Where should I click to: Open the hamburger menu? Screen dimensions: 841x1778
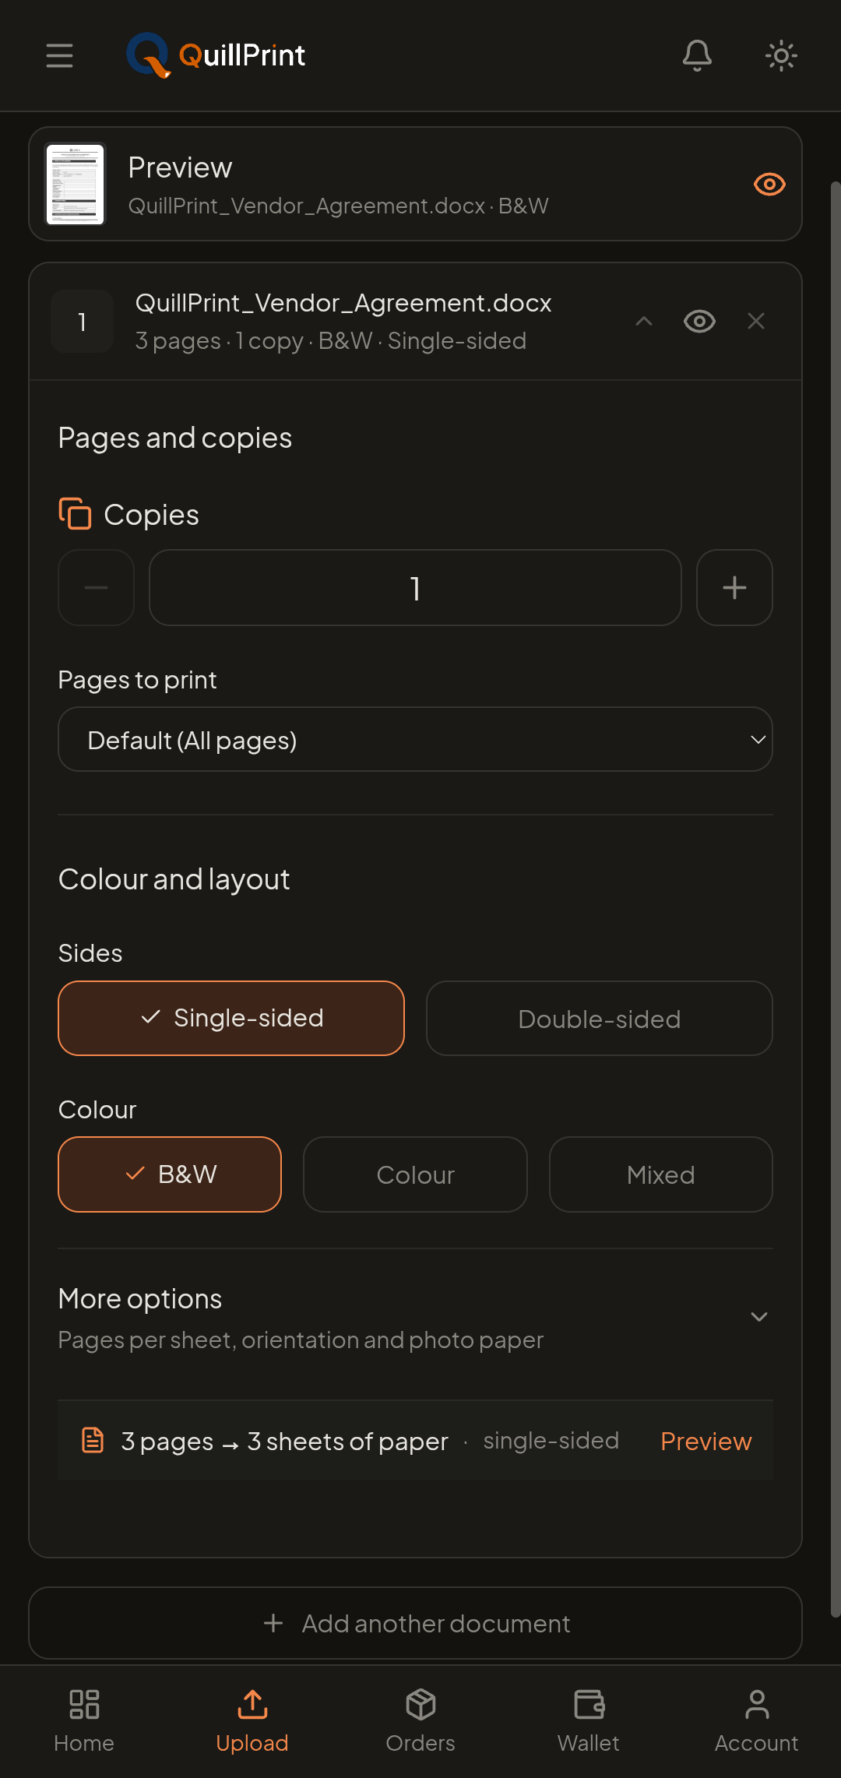click(x=59, y=55)
